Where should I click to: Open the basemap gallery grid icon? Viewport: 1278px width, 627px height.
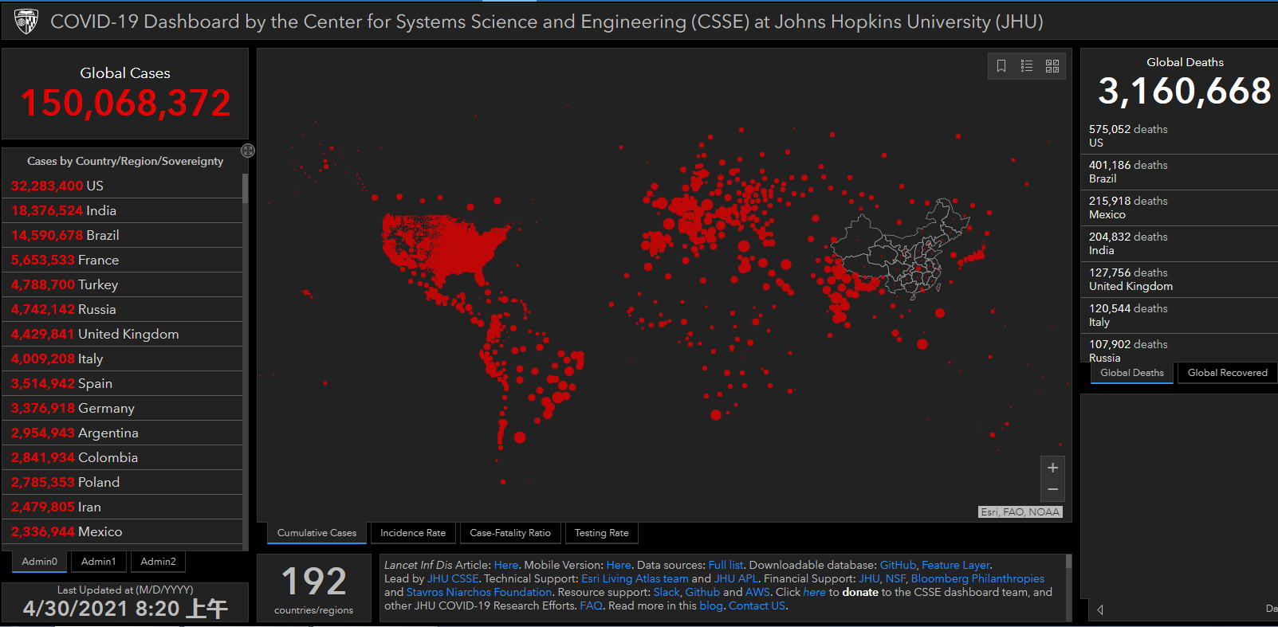(x=1052, y=66)
